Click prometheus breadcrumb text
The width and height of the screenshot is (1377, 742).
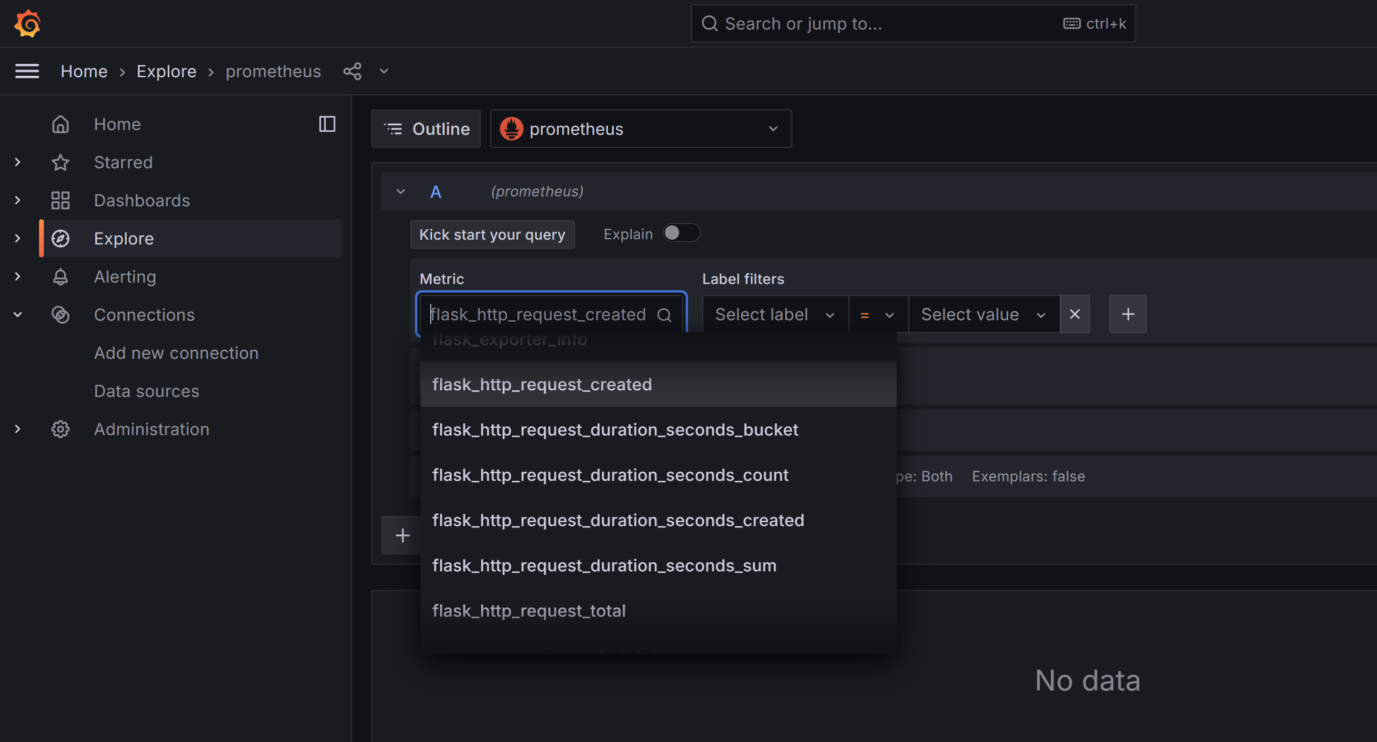[273, 71]
